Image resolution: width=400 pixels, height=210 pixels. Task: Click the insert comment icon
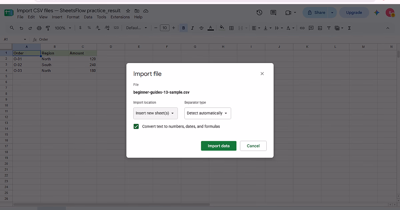point(311,28)
